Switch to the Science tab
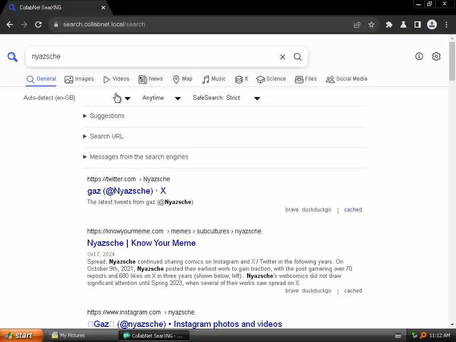 point(271,79)
